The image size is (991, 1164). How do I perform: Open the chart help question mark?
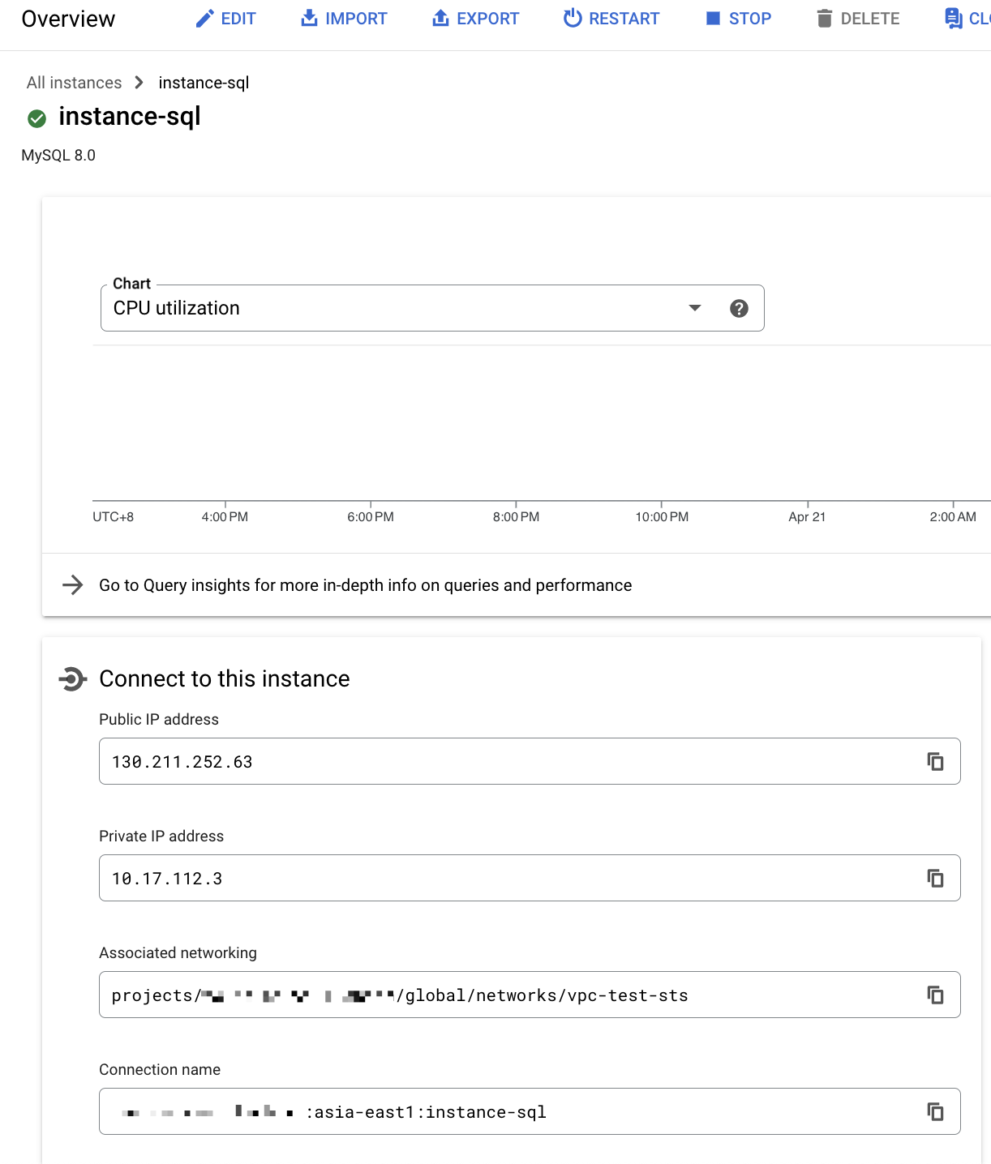[739, 308]
